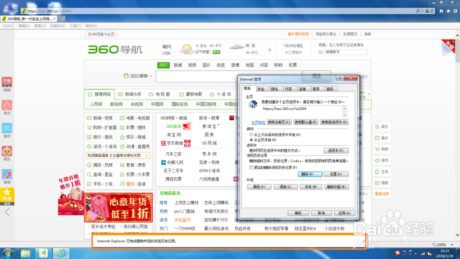Switch to 隐私 tab in Internet Options
This screenshot has width=460, height=259.
[x=275, y=89]
